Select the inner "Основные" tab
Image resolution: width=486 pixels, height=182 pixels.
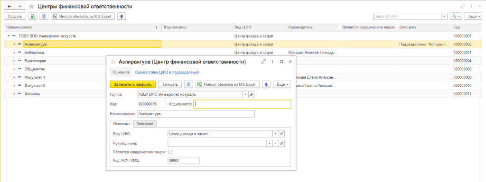121,124
